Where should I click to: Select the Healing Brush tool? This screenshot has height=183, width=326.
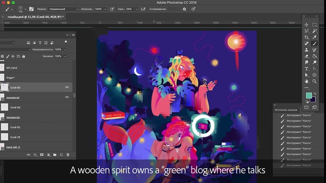(307, 44)
